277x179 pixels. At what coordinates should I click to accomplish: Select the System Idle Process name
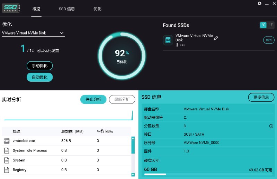click(x=30, y=150)
